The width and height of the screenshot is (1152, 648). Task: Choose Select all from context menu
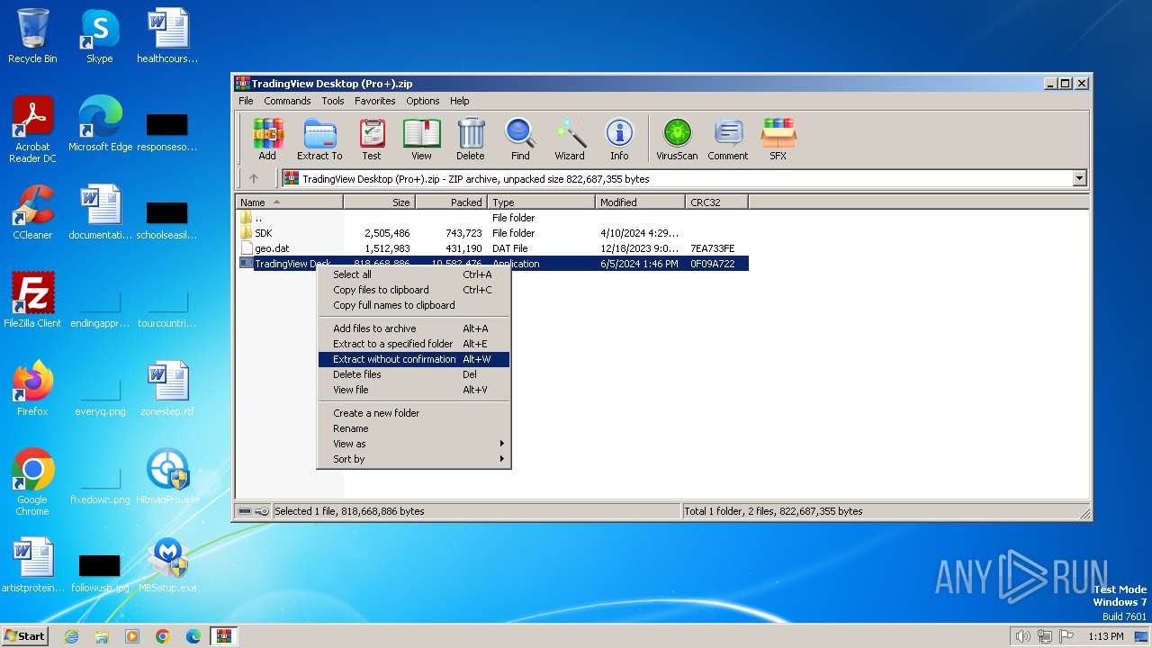414,274
